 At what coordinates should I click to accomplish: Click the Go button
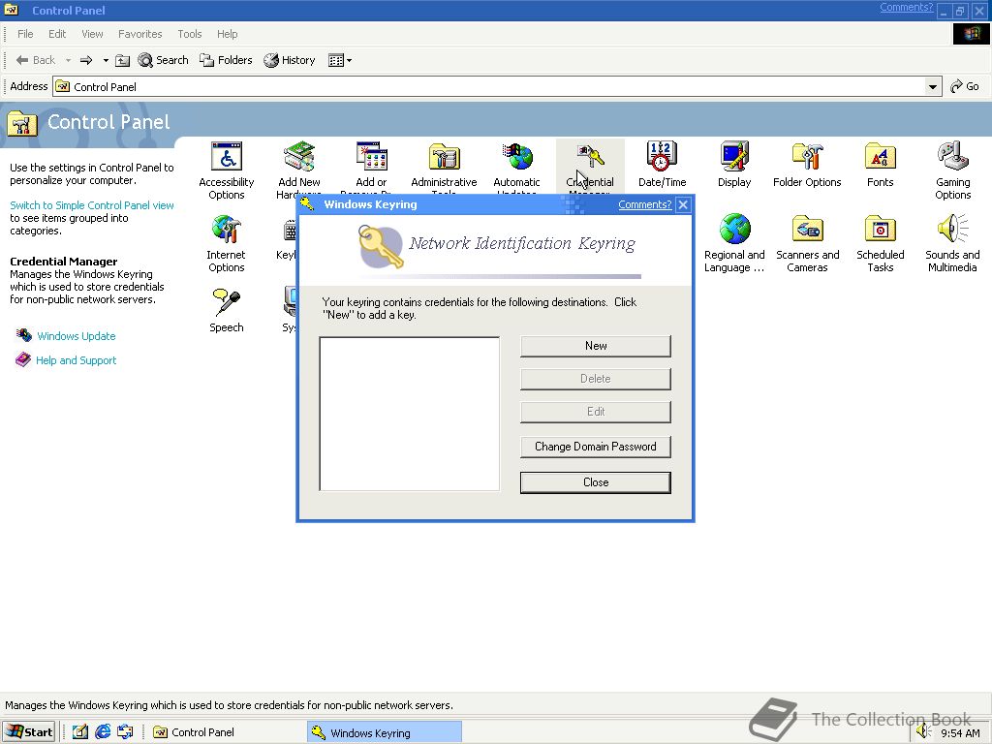pos(966,86)
